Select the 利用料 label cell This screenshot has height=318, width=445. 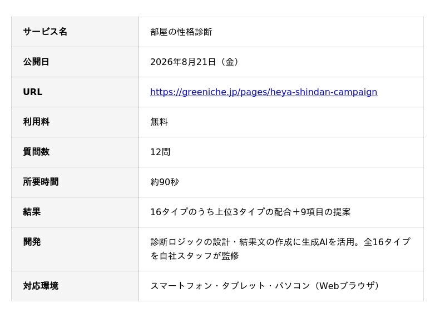click(x=75, y=122)
